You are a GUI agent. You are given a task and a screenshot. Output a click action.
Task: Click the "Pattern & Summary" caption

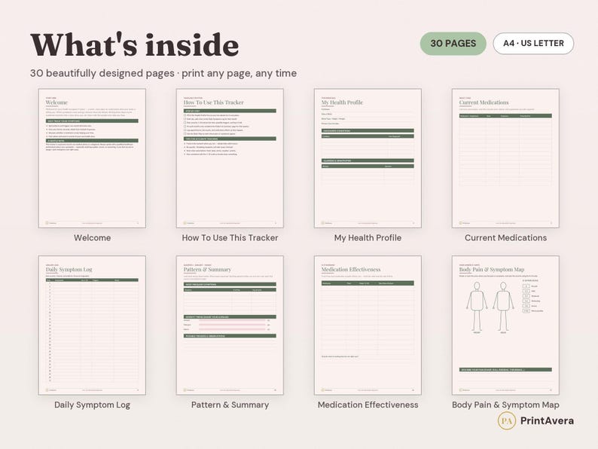point(230,405)
